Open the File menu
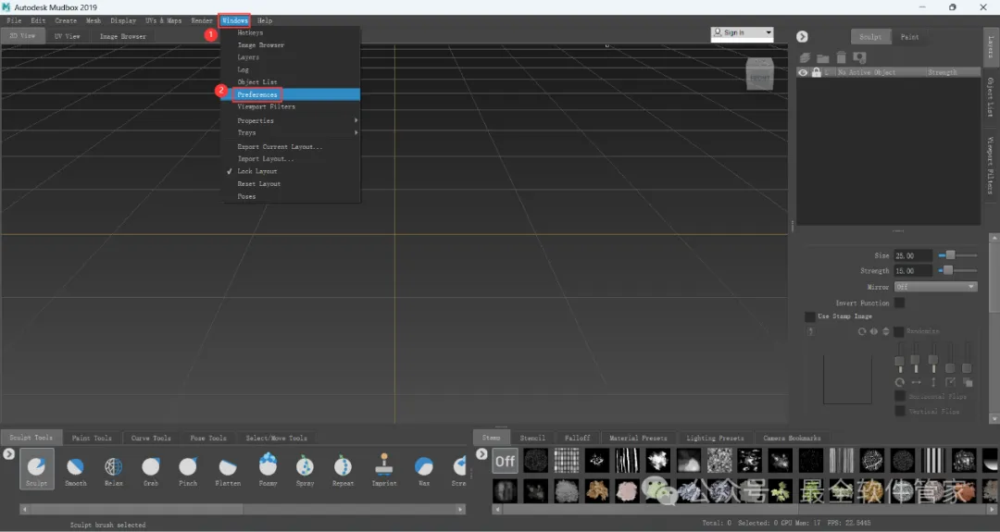Viewport: 1000px width, 532px height. click(14, 20)
